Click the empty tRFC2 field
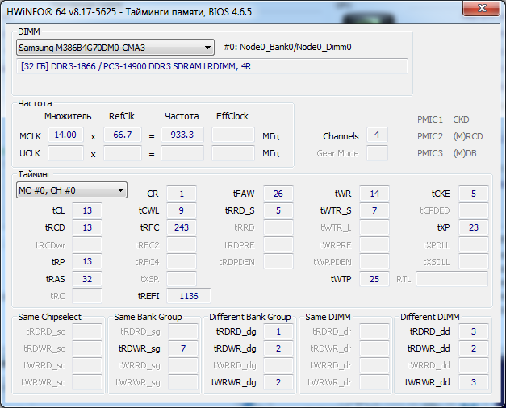Screen dimensions: 506x408 [x=182, y=244]
